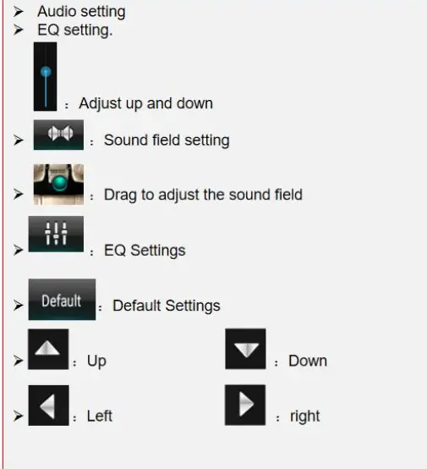Image resolution: width=427 pixels, height=469 pixels.
Task: Click the 'Default Settings' label text
Action: [167, 306]
